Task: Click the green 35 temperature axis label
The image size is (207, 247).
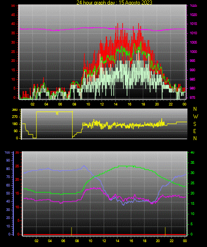Action: pyautogui.click(x=192, y=162)
